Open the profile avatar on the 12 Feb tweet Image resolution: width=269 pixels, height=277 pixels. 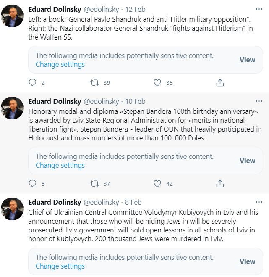click(12, 16)
